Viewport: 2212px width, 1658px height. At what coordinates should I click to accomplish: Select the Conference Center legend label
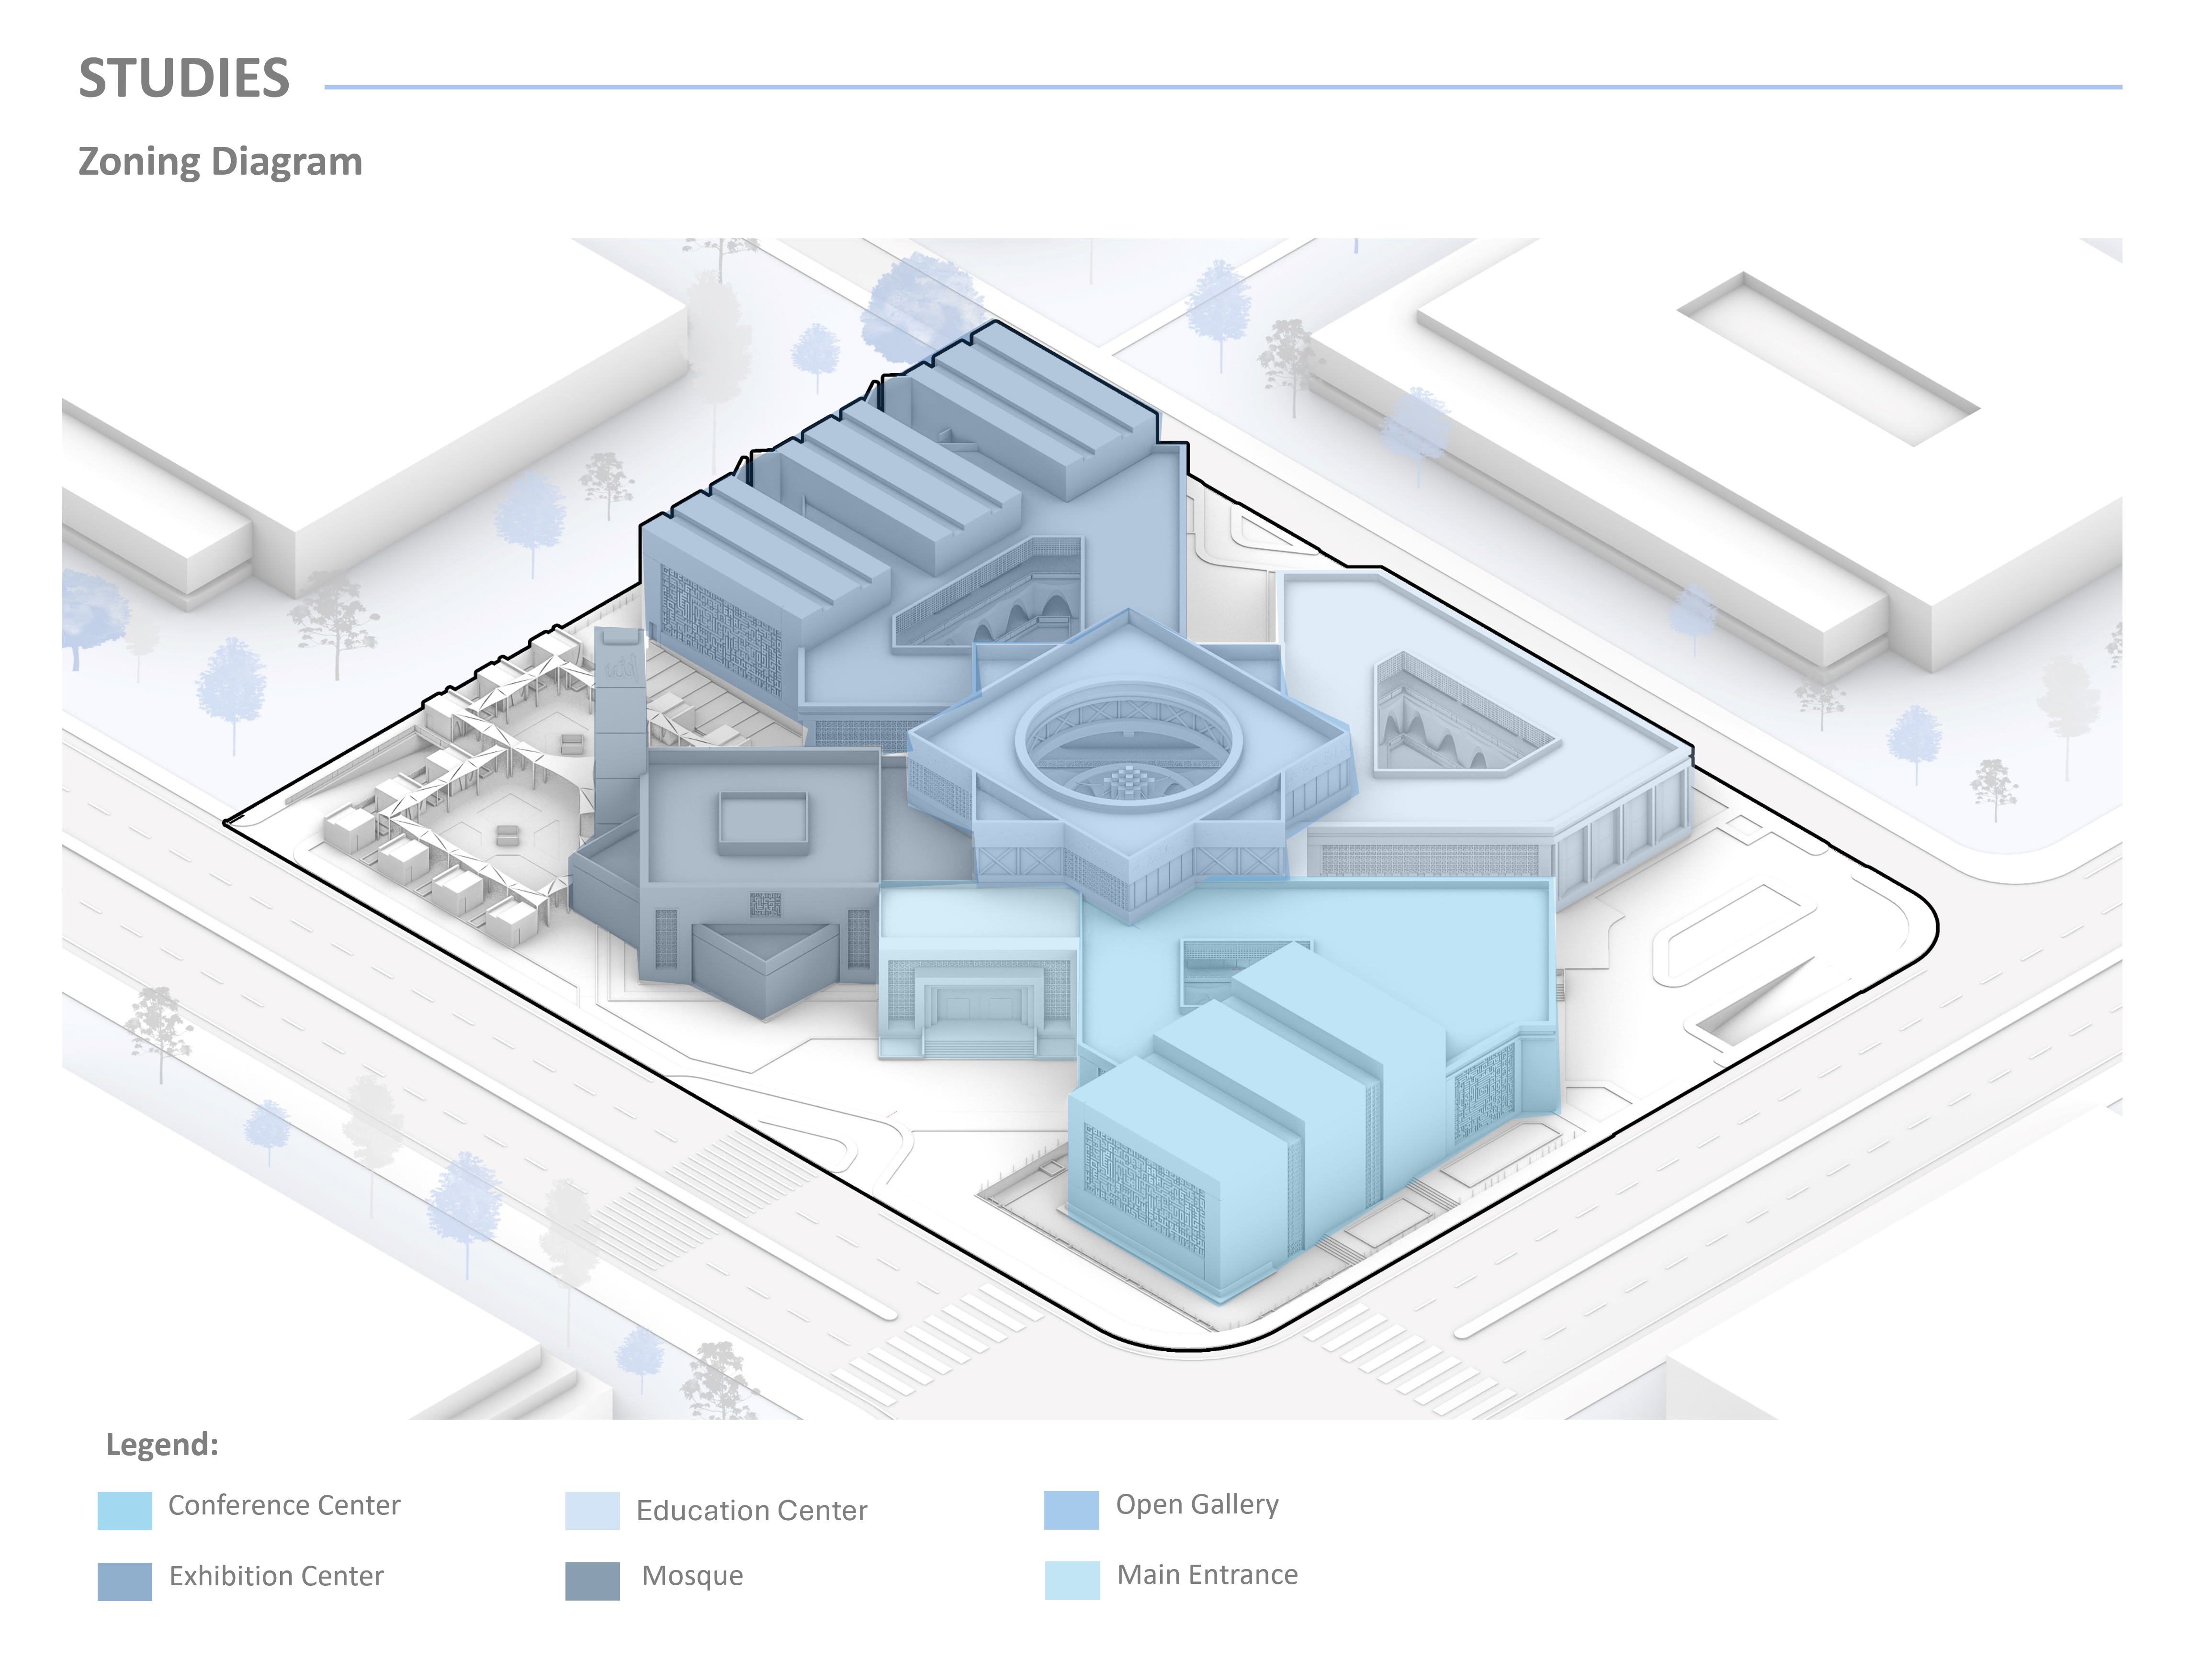point(283,1505)
